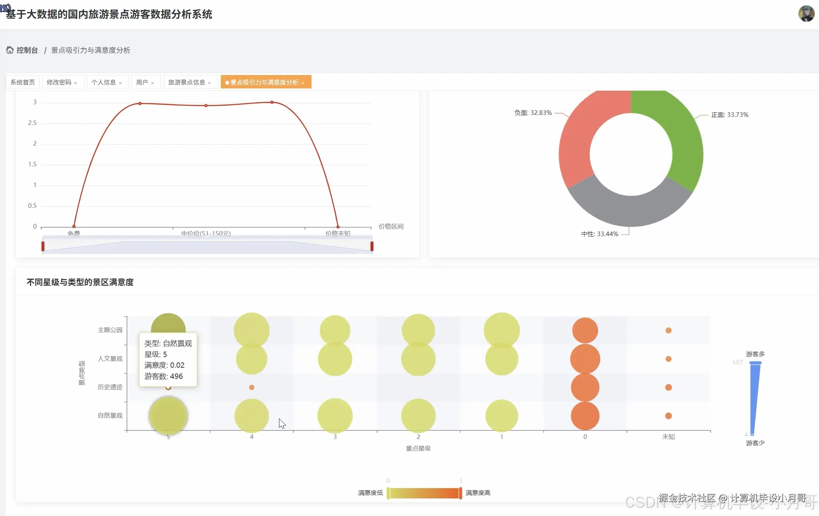The image size is (819, 516).
Task: Click left handle of price zoom slider
Action: 43,246
